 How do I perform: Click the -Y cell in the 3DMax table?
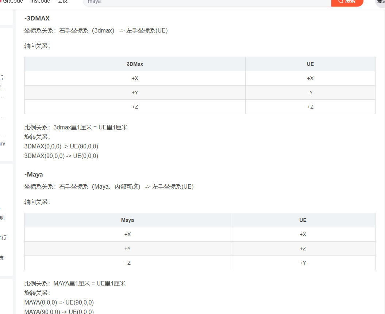point(310,92)
